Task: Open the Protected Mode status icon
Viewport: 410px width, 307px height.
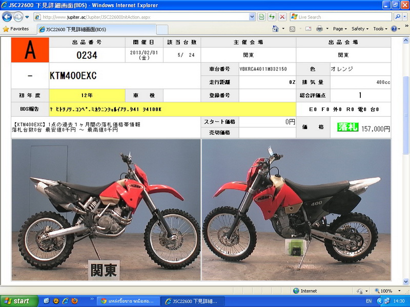Action: pyautogui.click(x=360, y=291)
